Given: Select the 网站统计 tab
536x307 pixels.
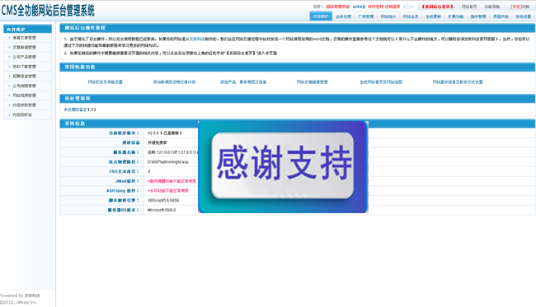Looking at the screenshot, I should click(x=388, y=16).
